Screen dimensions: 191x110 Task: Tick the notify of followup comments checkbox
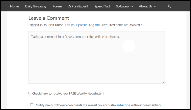click(32, 105)
